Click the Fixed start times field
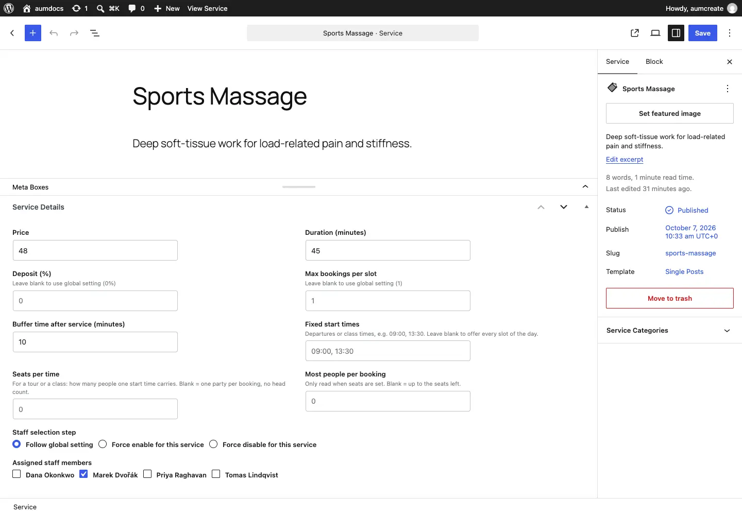 [388, 351]
